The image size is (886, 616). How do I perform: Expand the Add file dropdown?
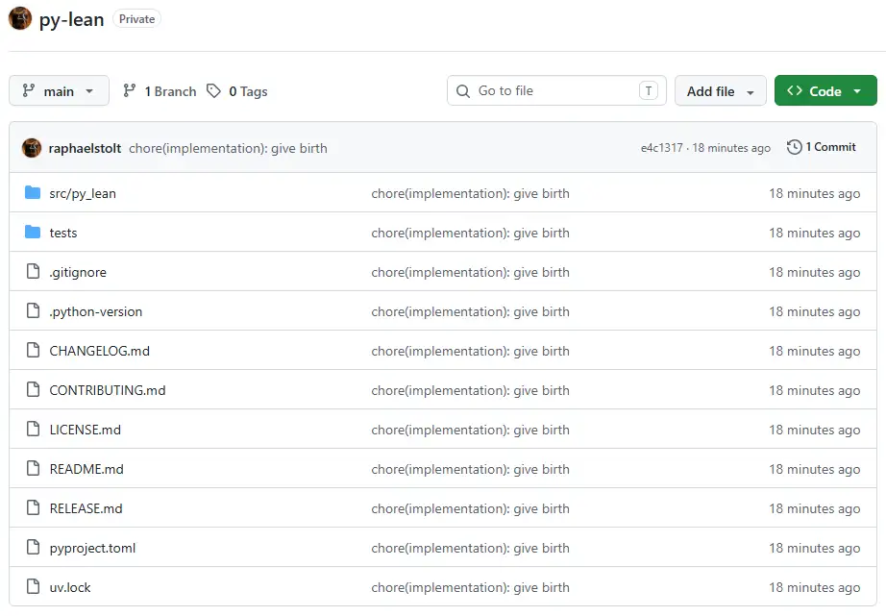[721, 90]
